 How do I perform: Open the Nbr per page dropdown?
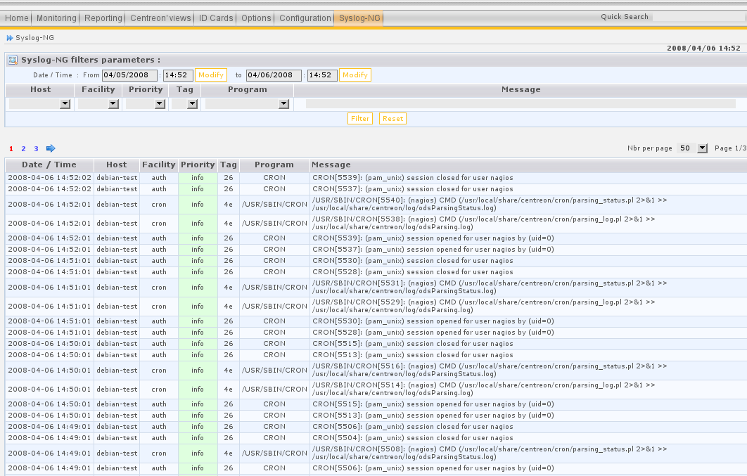[693, 148]
